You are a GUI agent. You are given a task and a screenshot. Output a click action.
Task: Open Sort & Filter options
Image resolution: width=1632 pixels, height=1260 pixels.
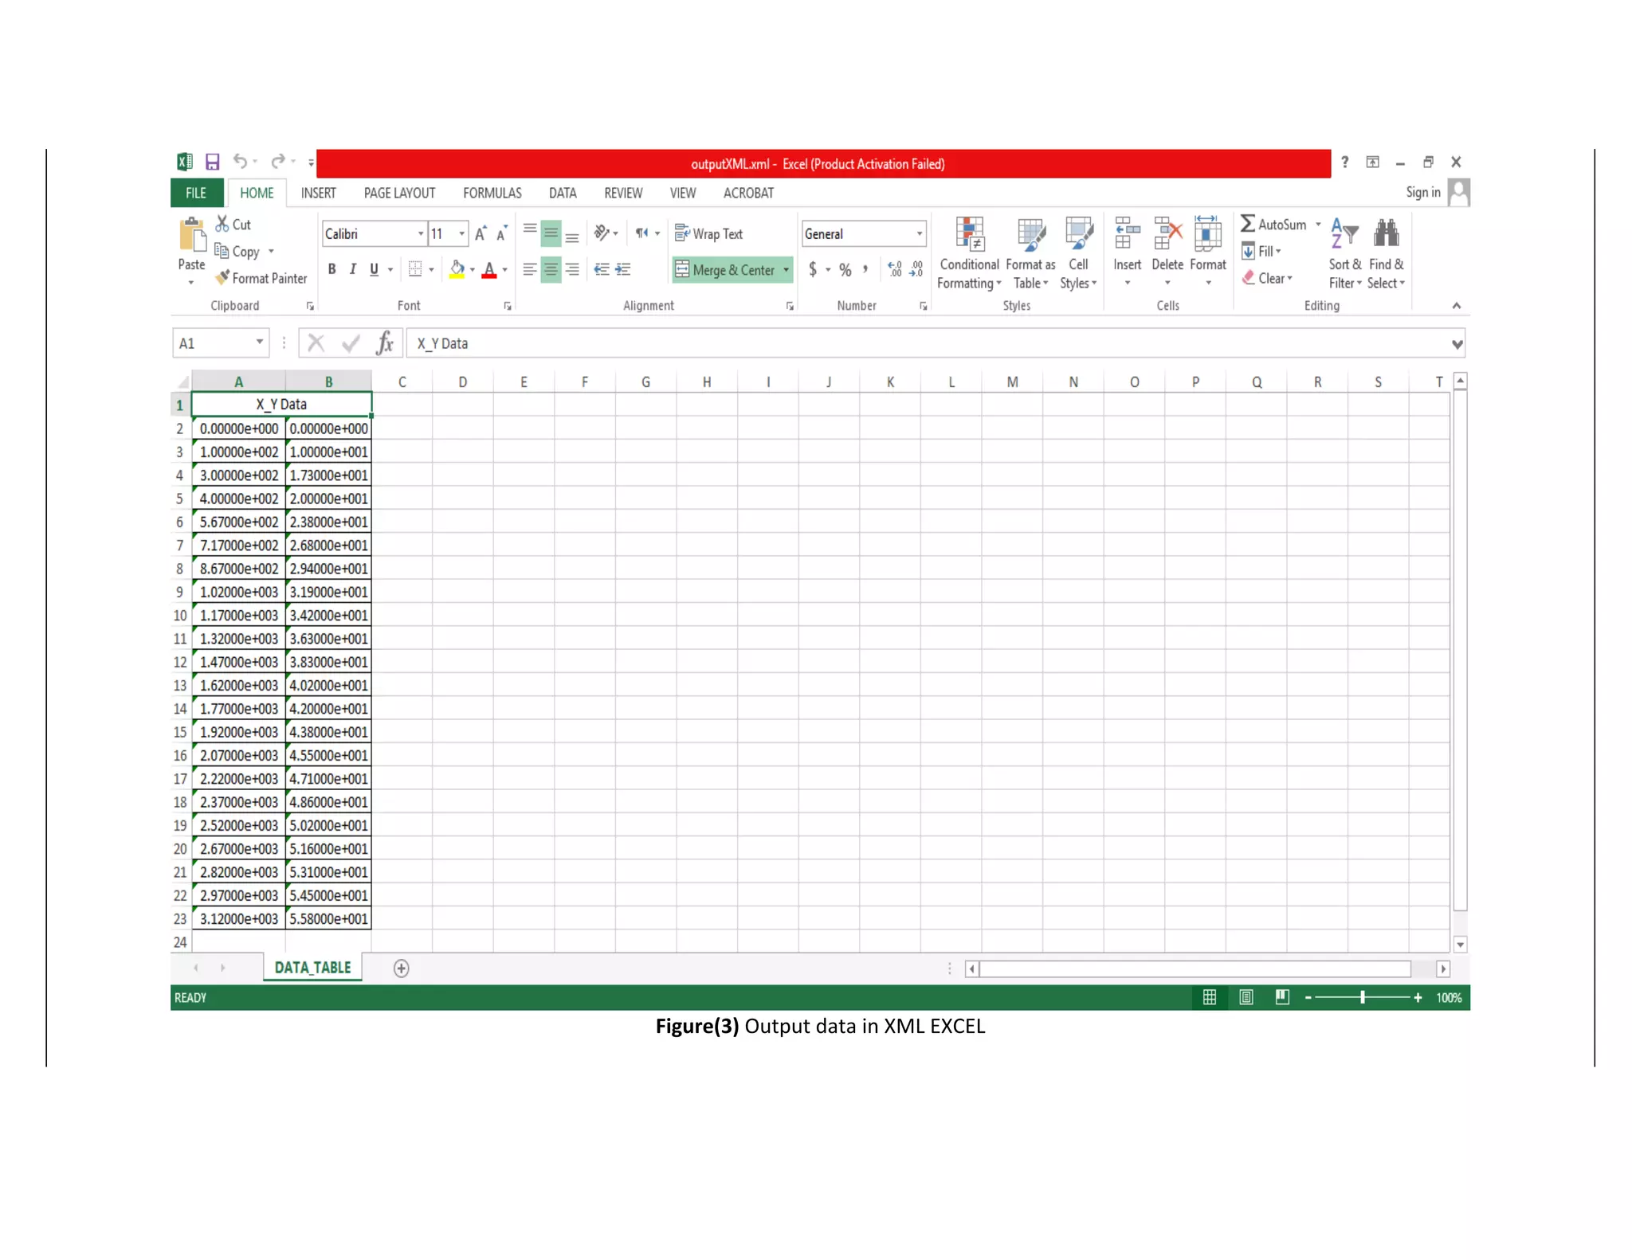tap(1344, 253)
